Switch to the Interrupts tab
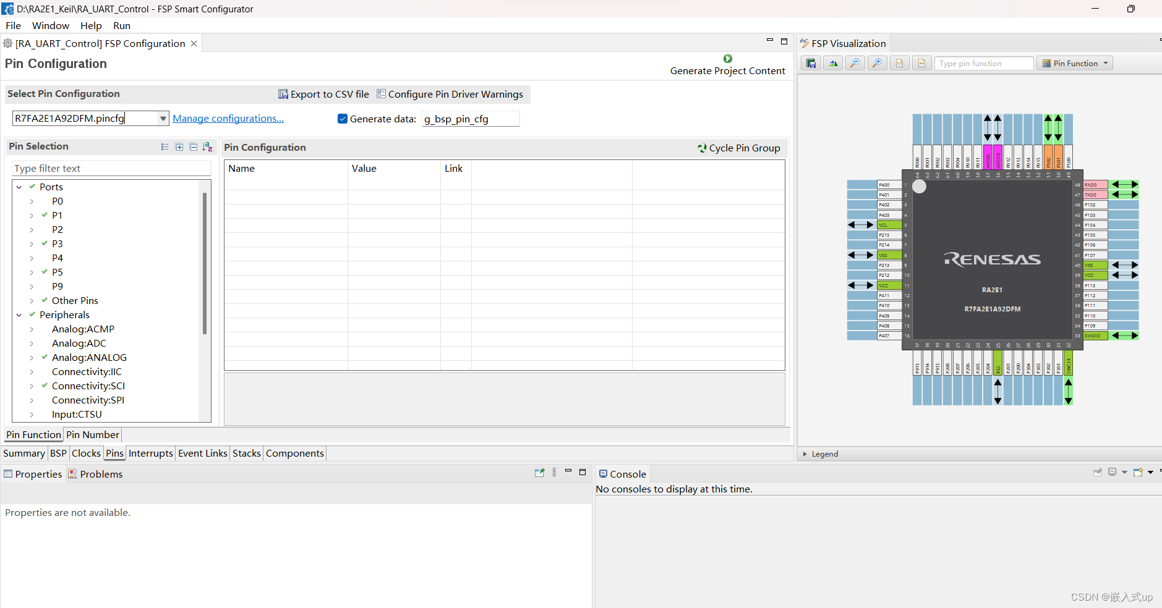Screen dimensions: 1162x608 pyautogui.click(x=151, y=454)
